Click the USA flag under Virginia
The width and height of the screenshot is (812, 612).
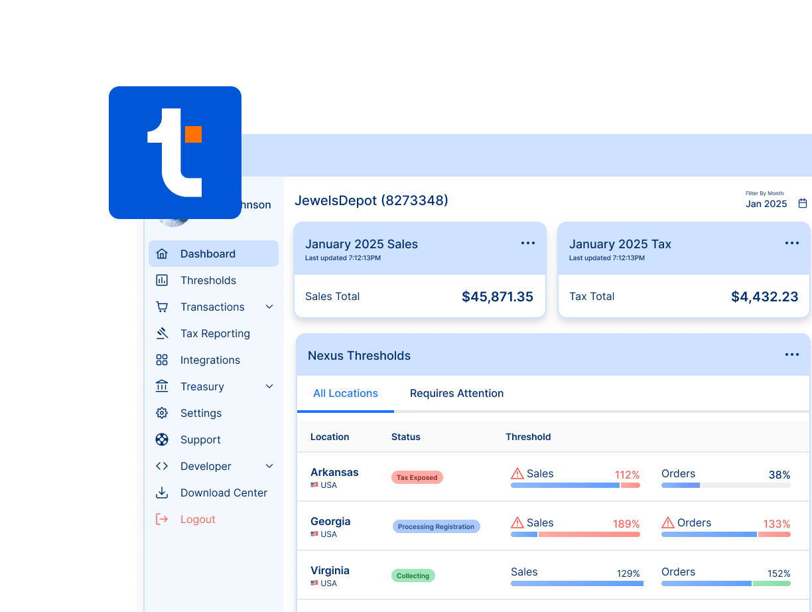tap(314, 583)
